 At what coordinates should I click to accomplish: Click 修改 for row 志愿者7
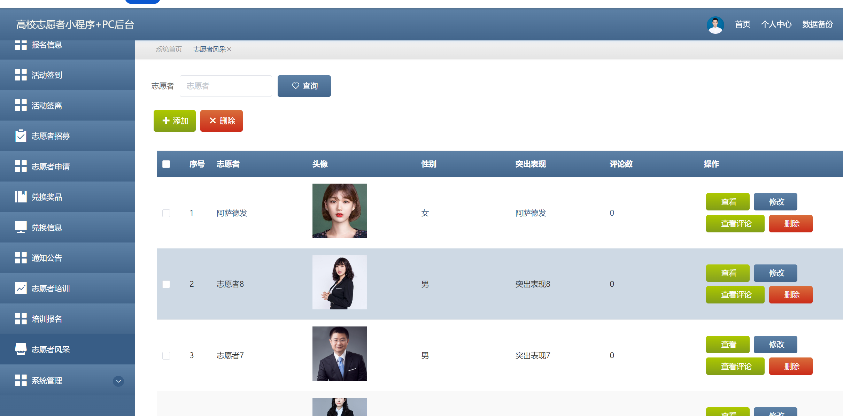tap(775, 344)
